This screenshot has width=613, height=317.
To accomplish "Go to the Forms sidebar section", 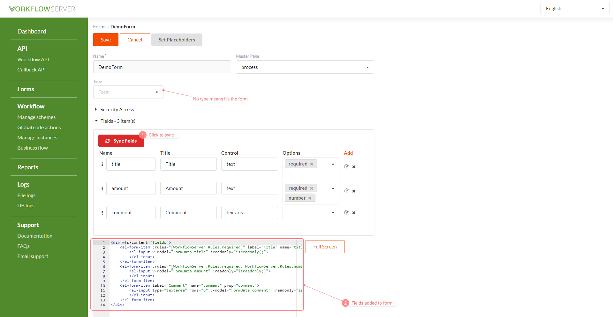I will click(26, 89).
